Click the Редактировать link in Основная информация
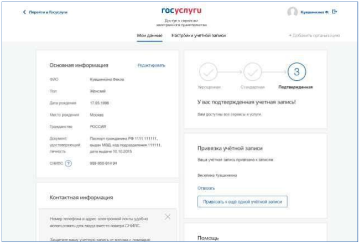Screen dimensions: 359x245 click(x=151, y=65)
